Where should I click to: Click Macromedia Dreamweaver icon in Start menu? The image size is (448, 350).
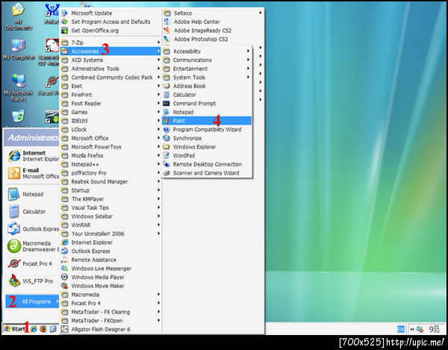click(13, 246)
